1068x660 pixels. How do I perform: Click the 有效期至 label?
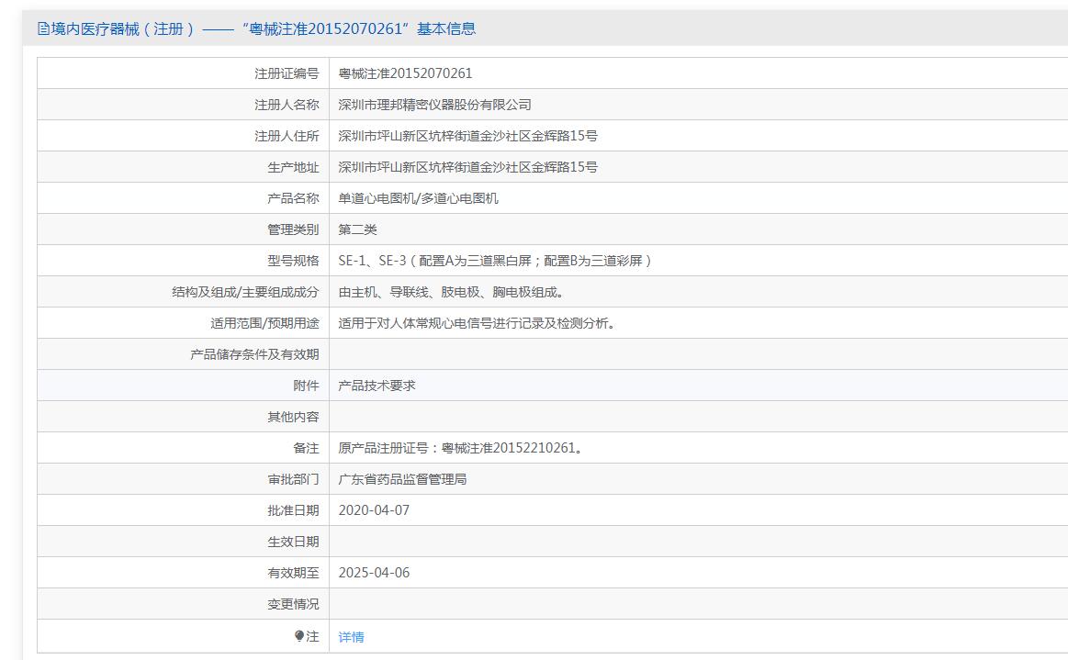tap(293, 573)
